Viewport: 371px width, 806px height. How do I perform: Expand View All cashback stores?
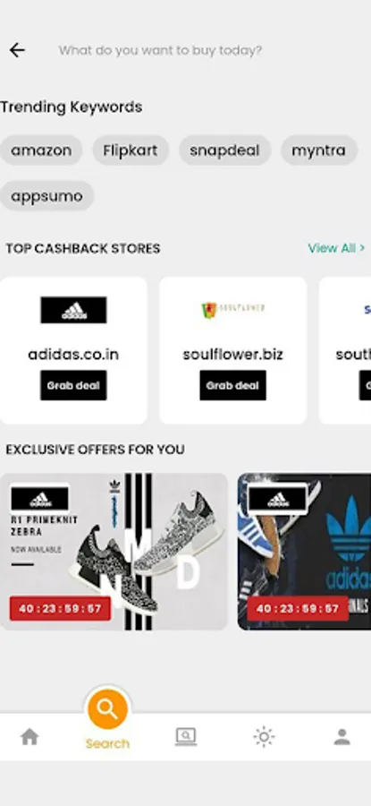(336, 248)
